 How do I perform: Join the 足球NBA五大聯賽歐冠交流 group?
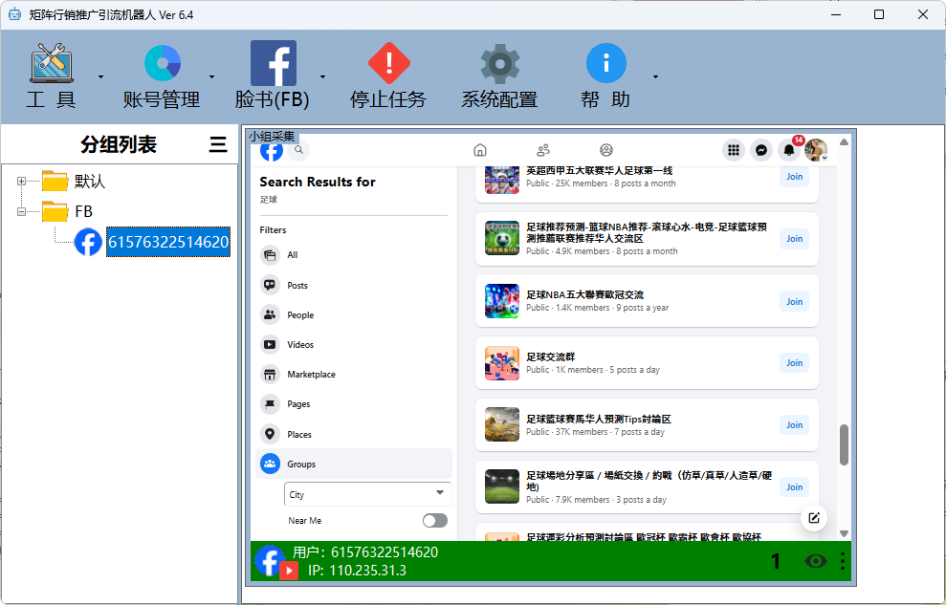coord(794,301)
